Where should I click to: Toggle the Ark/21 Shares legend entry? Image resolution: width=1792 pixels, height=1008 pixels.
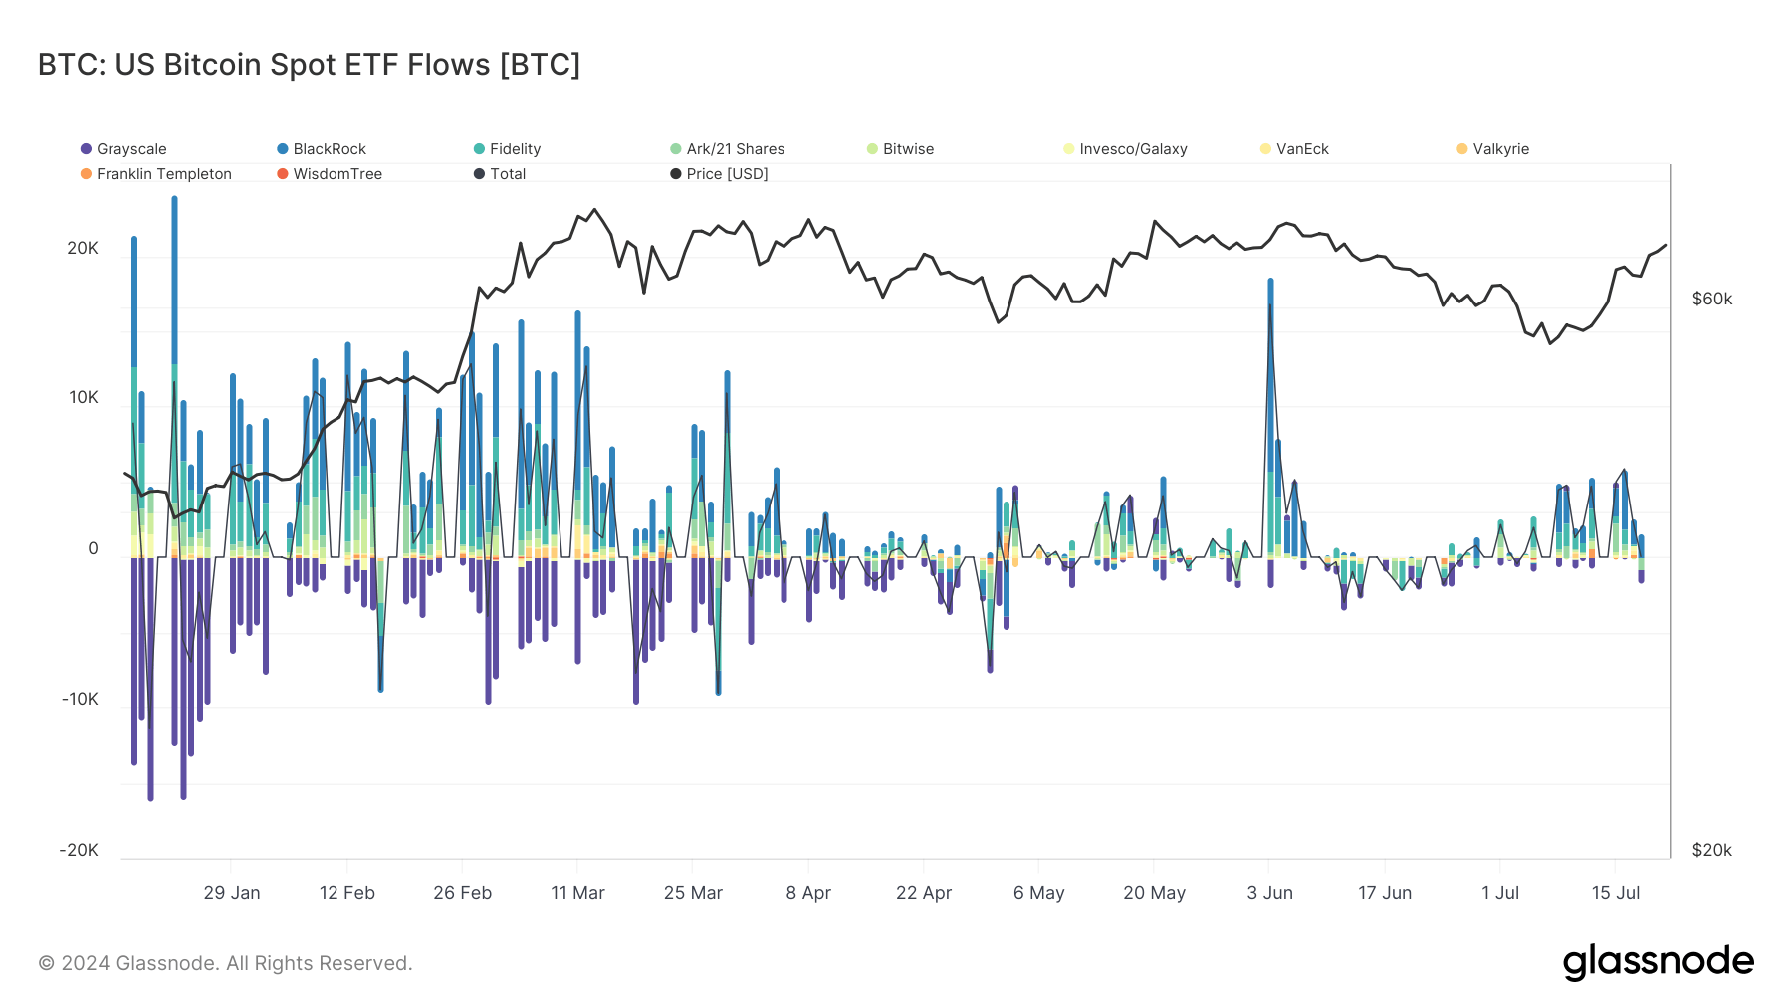(727, 149)
